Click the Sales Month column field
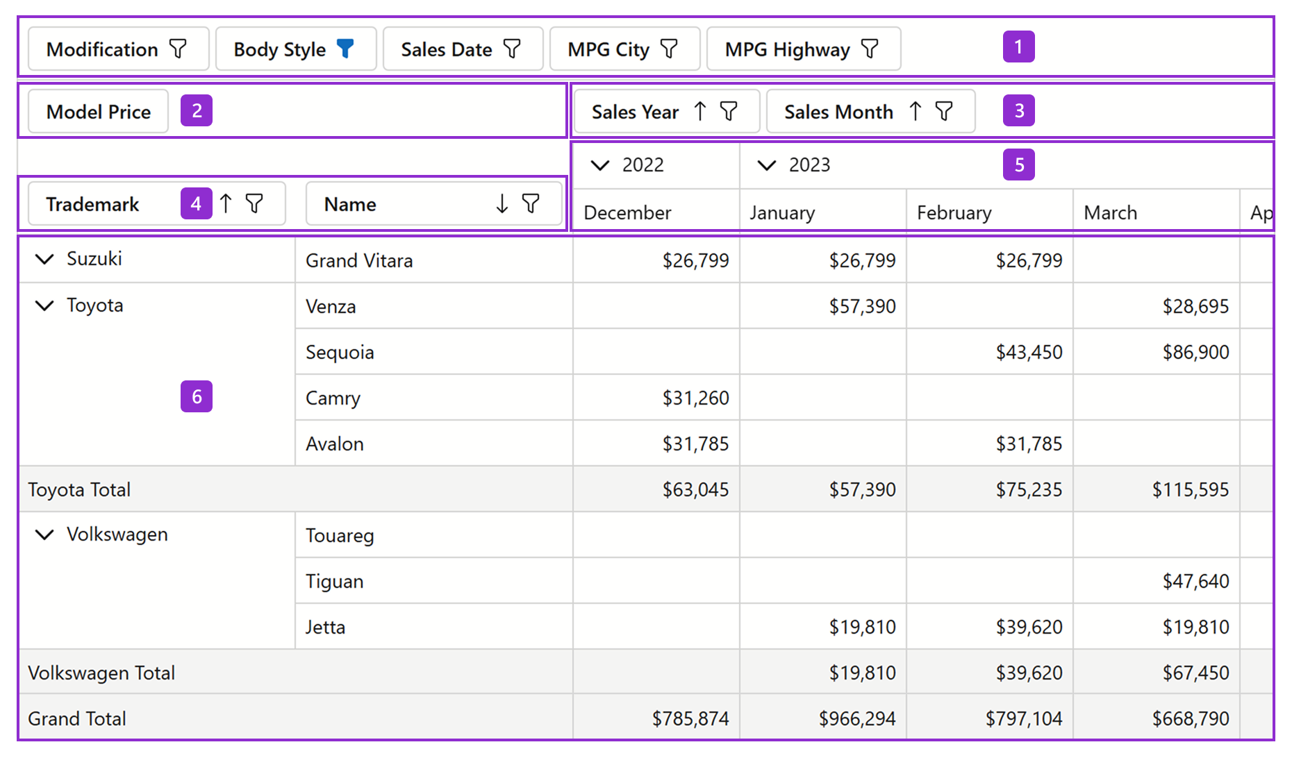The image size is (1292, 758). [x=871, y=111]
